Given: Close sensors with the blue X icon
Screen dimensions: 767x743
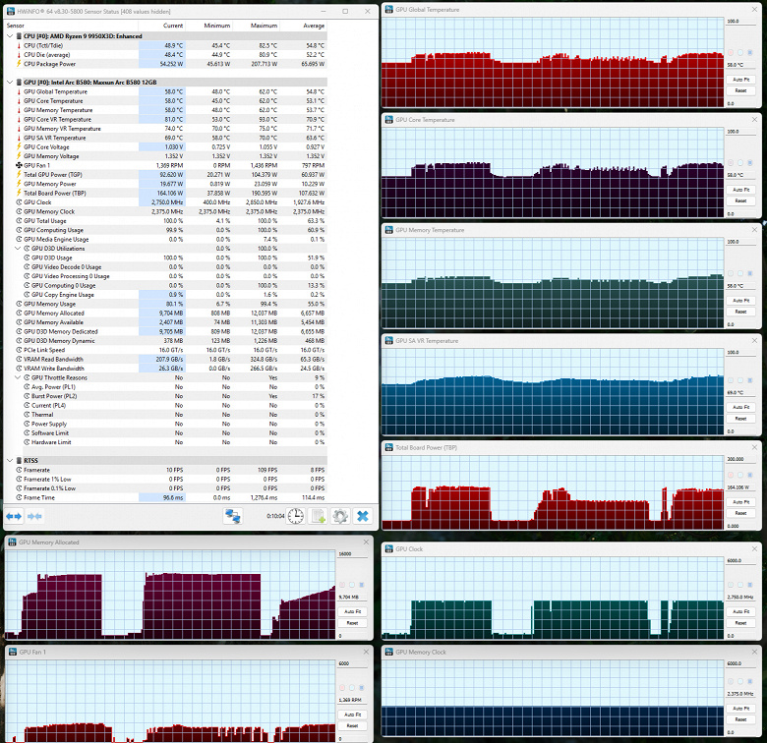Looking at the screenshot, I should (x=363, y=516).
